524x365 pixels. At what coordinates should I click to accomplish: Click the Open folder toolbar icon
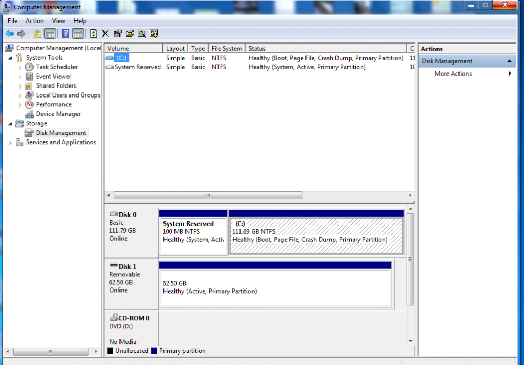[x=129, y=34]
